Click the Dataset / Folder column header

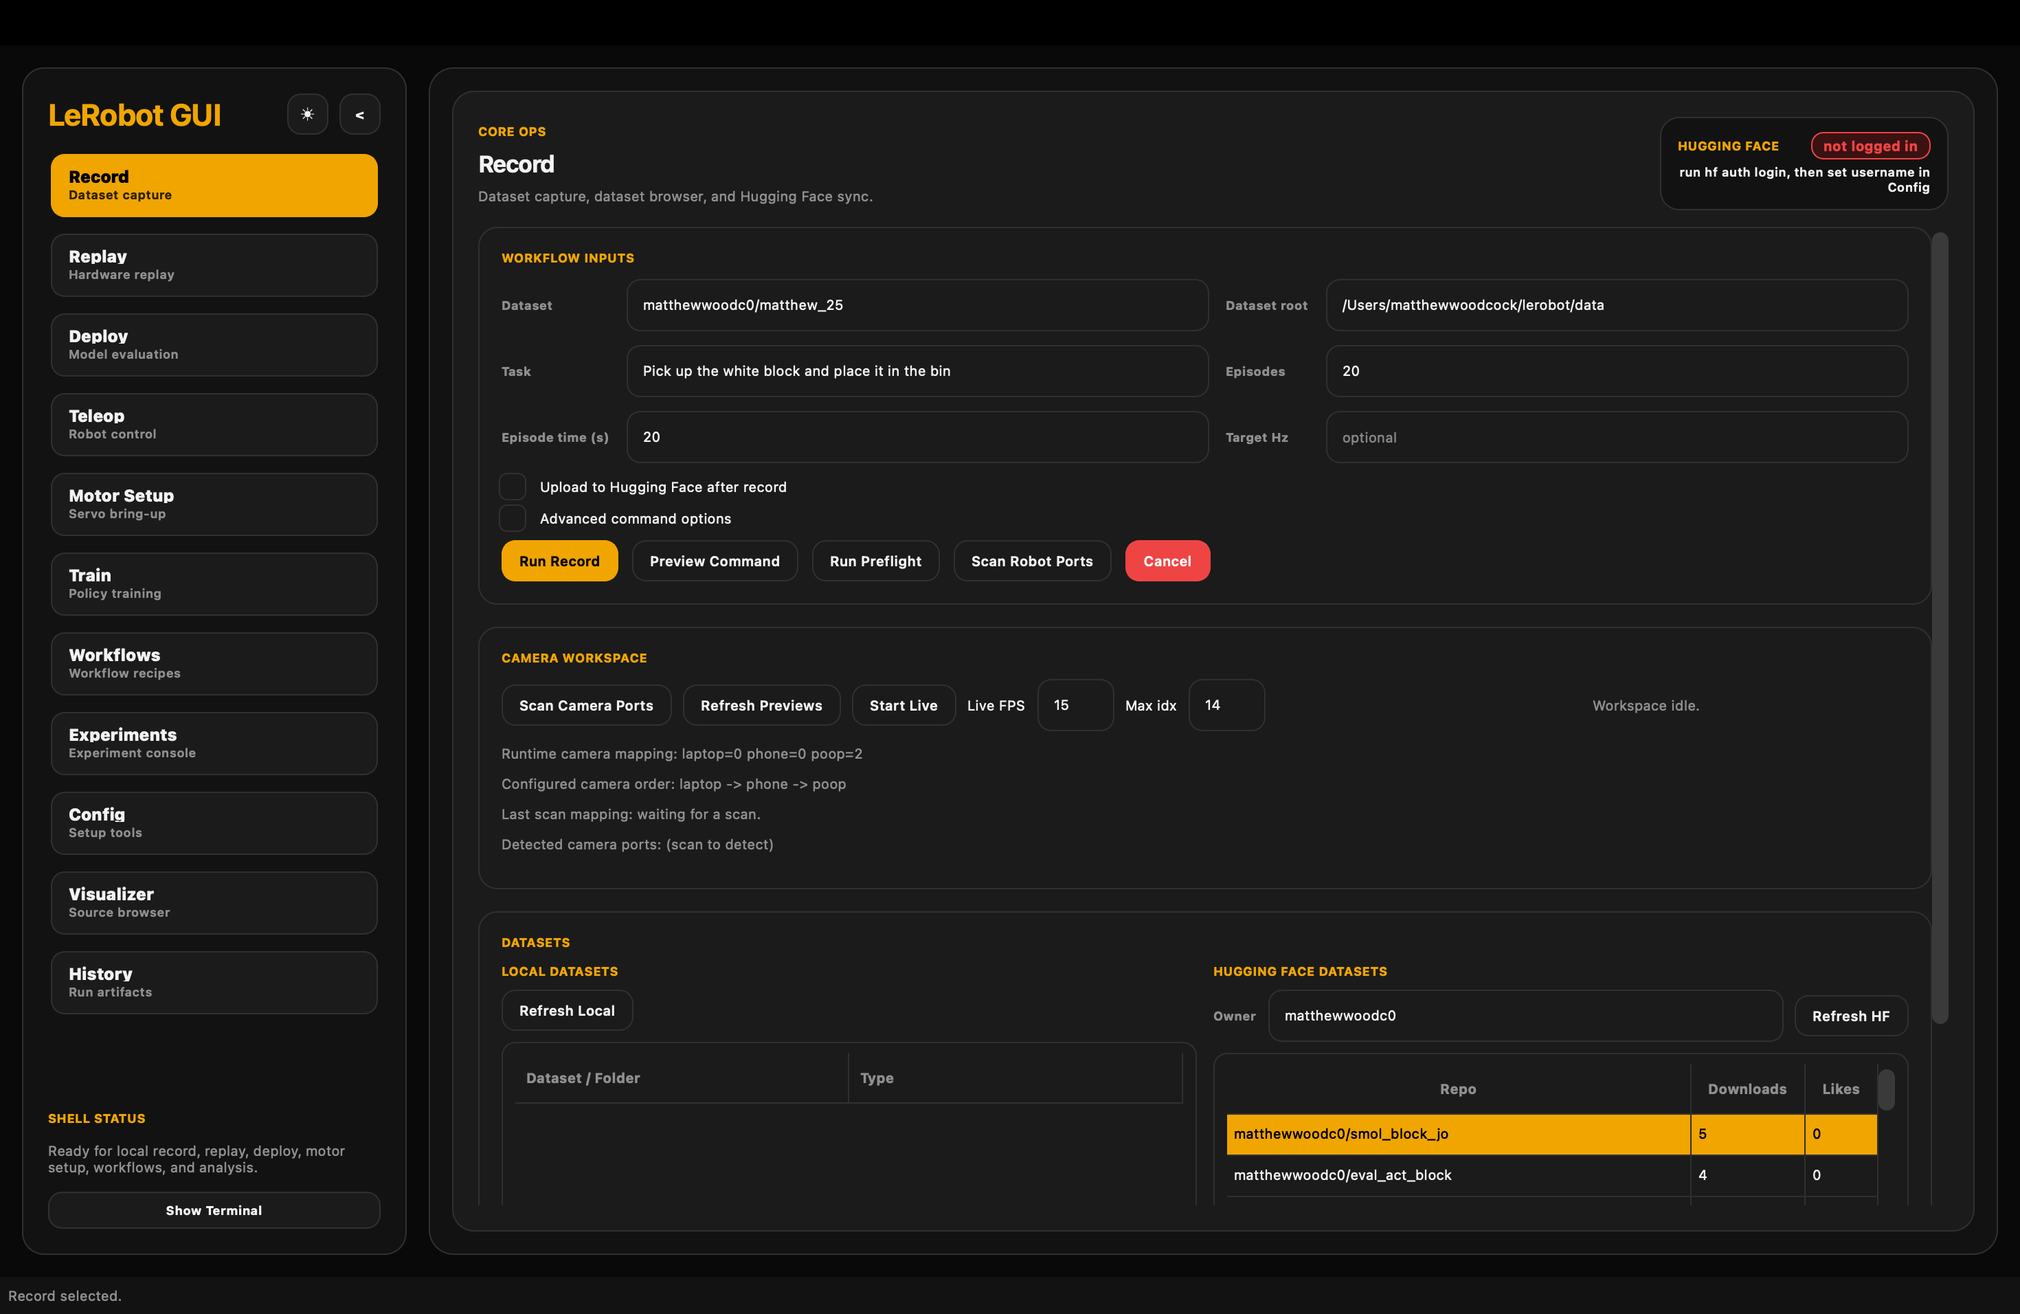tap(682, 1078)
